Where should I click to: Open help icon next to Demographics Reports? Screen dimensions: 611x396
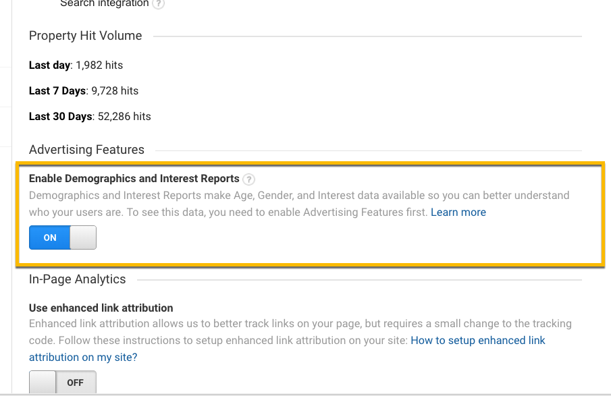pyautogui.click(x=249, y=179)
